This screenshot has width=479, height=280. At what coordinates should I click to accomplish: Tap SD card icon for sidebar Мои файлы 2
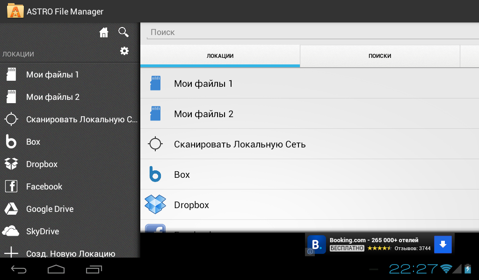pos(11,97)
